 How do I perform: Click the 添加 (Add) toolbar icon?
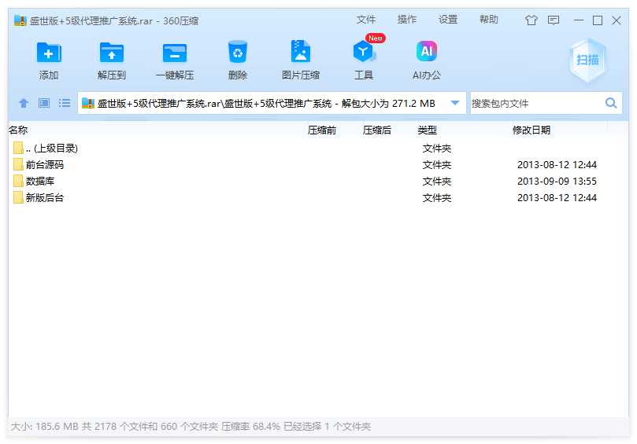point(49,53)
